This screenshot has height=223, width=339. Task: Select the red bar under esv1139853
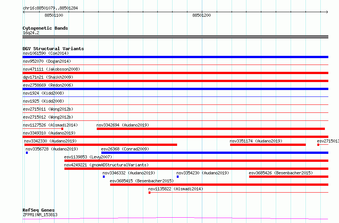point(196,161)
